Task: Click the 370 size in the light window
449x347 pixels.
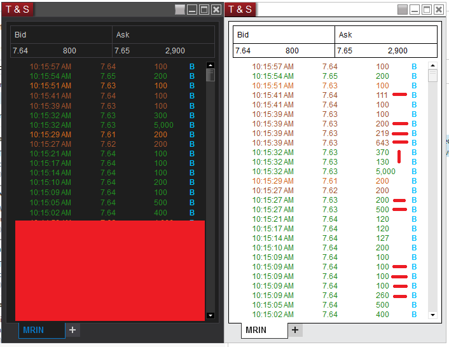Action: 383,153
